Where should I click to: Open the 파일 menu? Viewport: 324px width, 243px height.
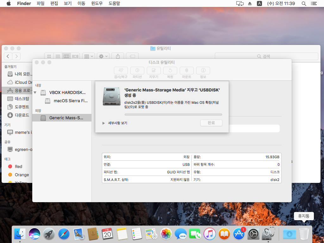(x=40, y=3)
